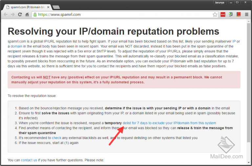Screen dimensions: 252x166
Task: Open the red extension icon with dots
Action: coord(223,14)
